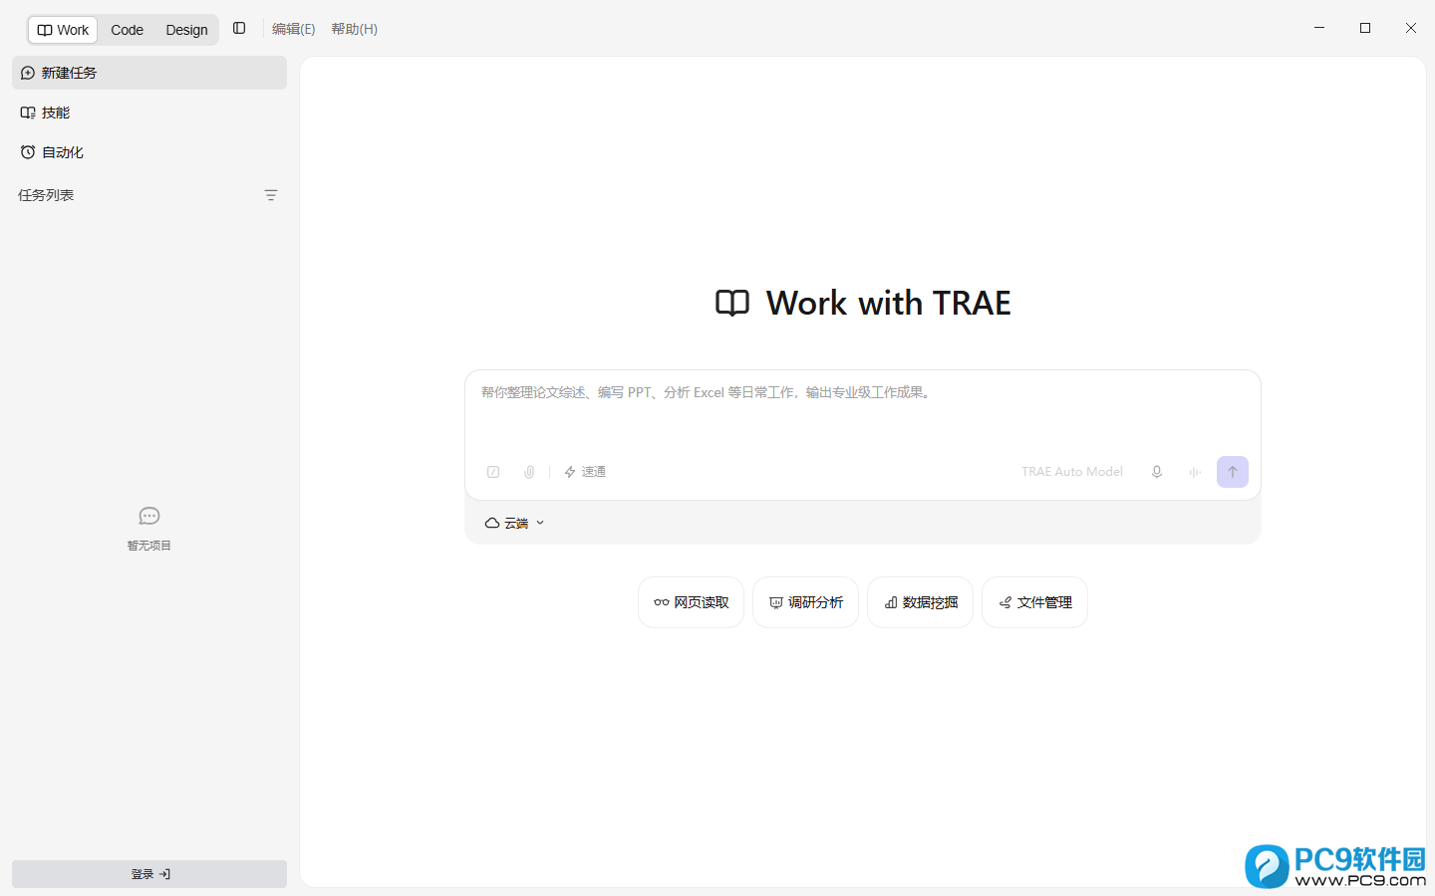
Task: Switch to the Code tab
Action: click(x=127, y=30)
